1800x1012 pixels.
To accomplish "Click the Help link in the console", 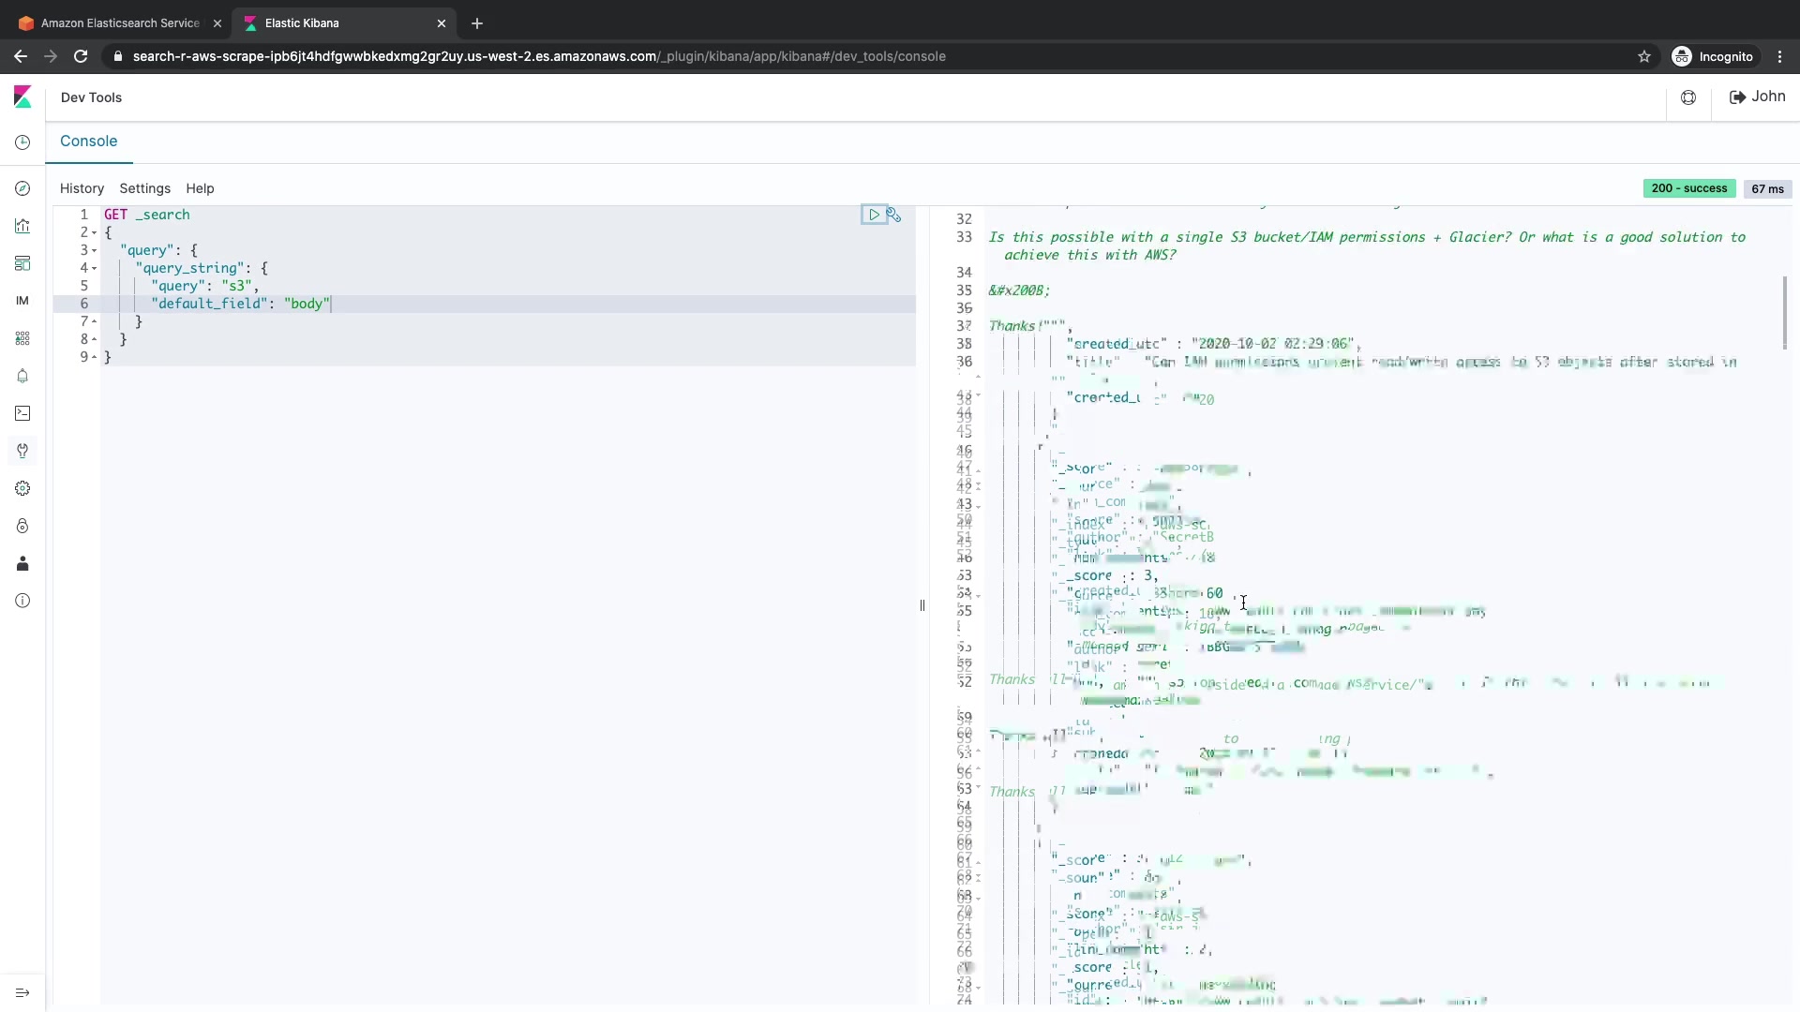I will coord(200,188).
